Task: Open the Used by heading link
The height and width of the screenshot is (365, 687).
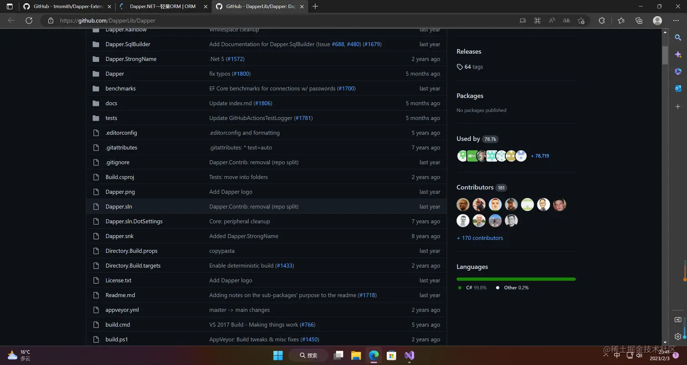Action: 468,139
